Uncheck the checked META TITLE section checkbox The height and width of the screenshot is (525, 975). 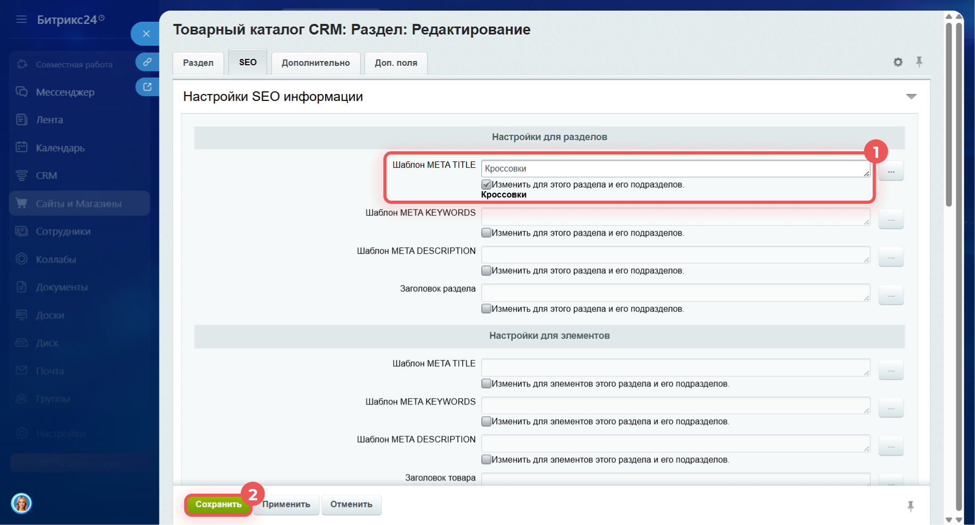click(x=486, y=185)
